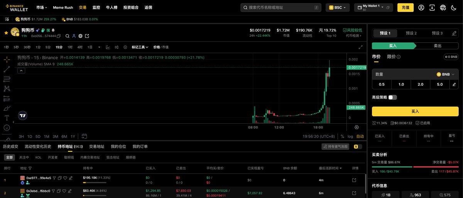Select the 1M chart range
463x198 pixels.
pyautogui.click(x=46, y=136)
